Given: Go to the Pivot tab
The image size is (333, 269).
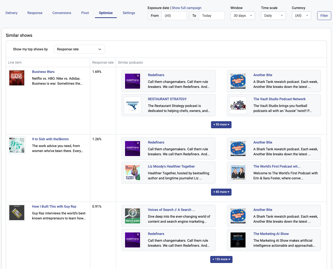Looking at the screenshot, I should point(85,13).
